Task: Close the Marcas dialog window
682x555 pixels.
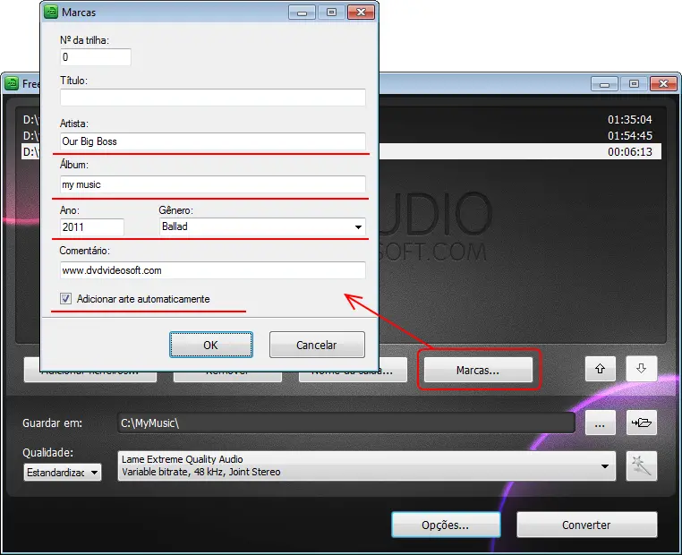Action: point(361,13)
